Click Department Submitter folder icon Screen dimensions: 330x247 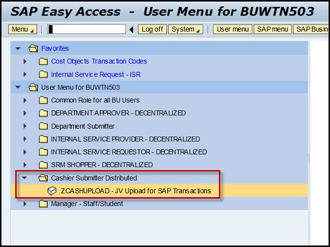point(44,126)
